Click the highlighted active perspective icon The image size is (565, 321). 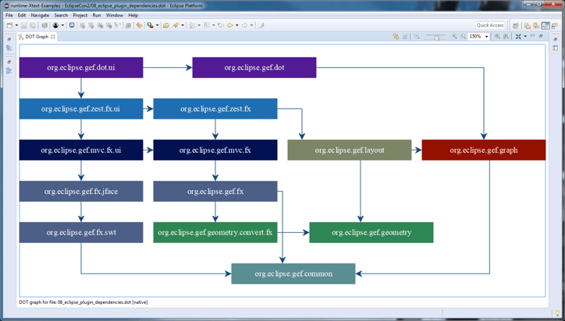click(545, 25)
